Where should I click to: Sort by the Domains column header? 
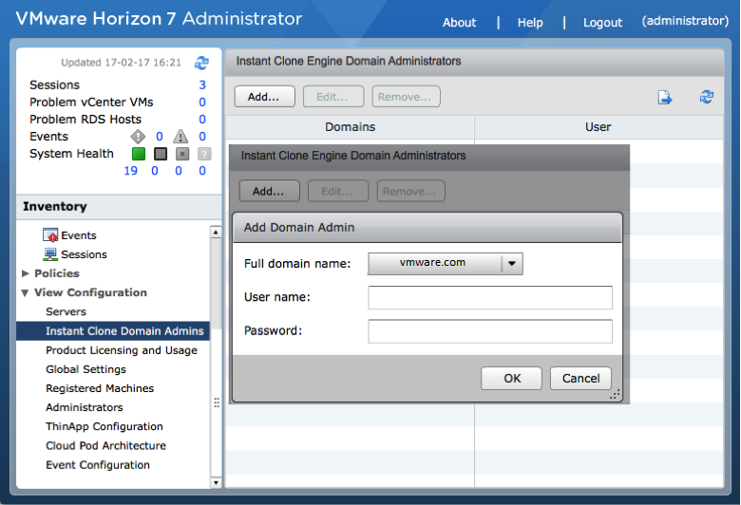pos(350,127)
